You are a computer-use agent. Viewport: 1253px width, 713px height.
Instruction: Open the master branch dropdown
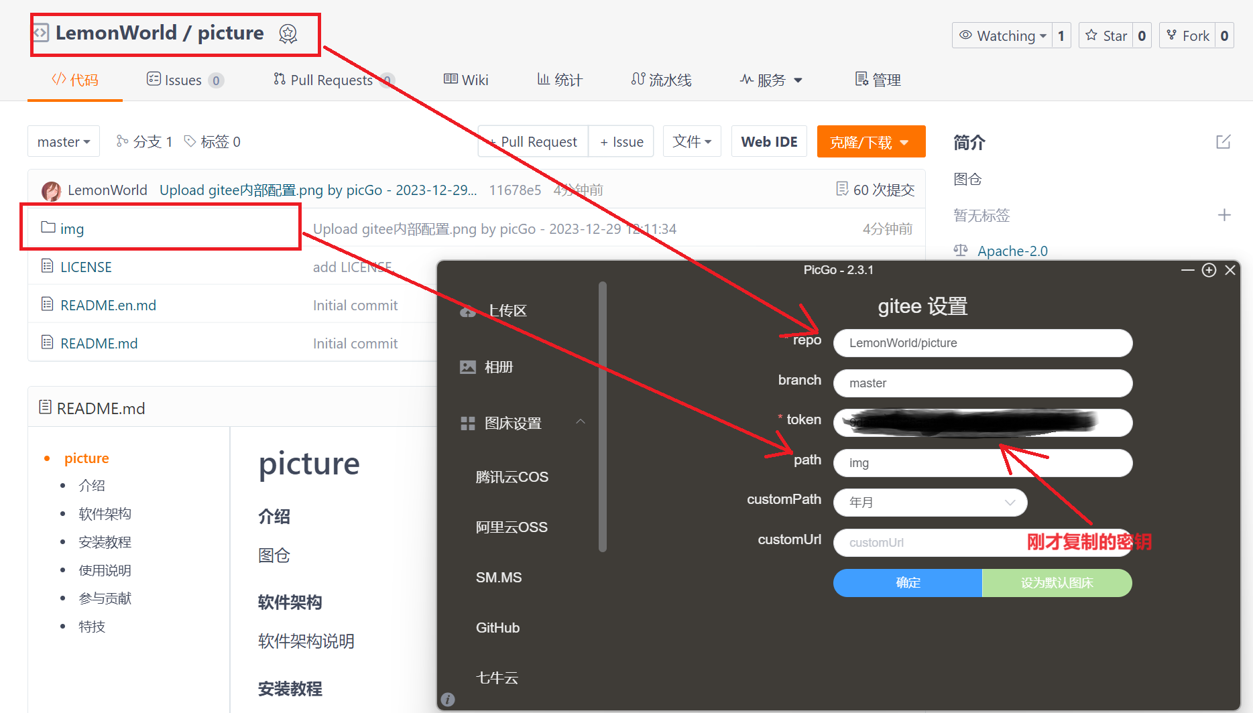click(x=64, y=141)
